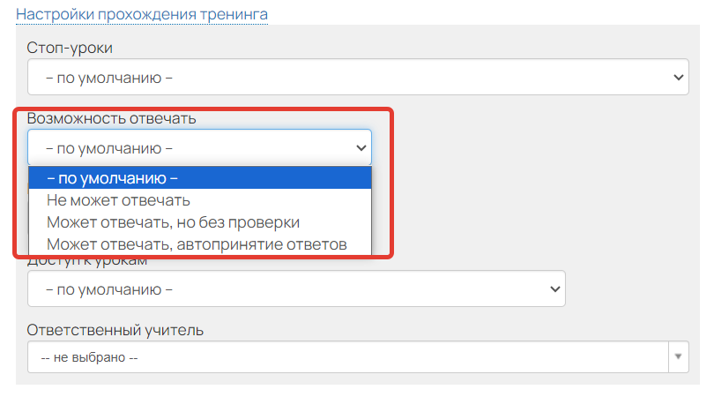Open the Ответственный учитель select box
Image resolution: width=714 pixels, height=397 pixels.
(x=358, y=357)
